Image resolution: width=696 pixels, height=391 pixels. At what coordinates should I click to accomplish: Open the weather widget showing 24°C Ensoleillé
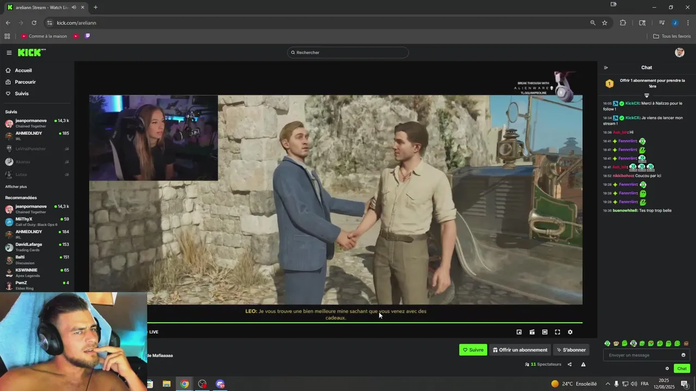point(574,384)
